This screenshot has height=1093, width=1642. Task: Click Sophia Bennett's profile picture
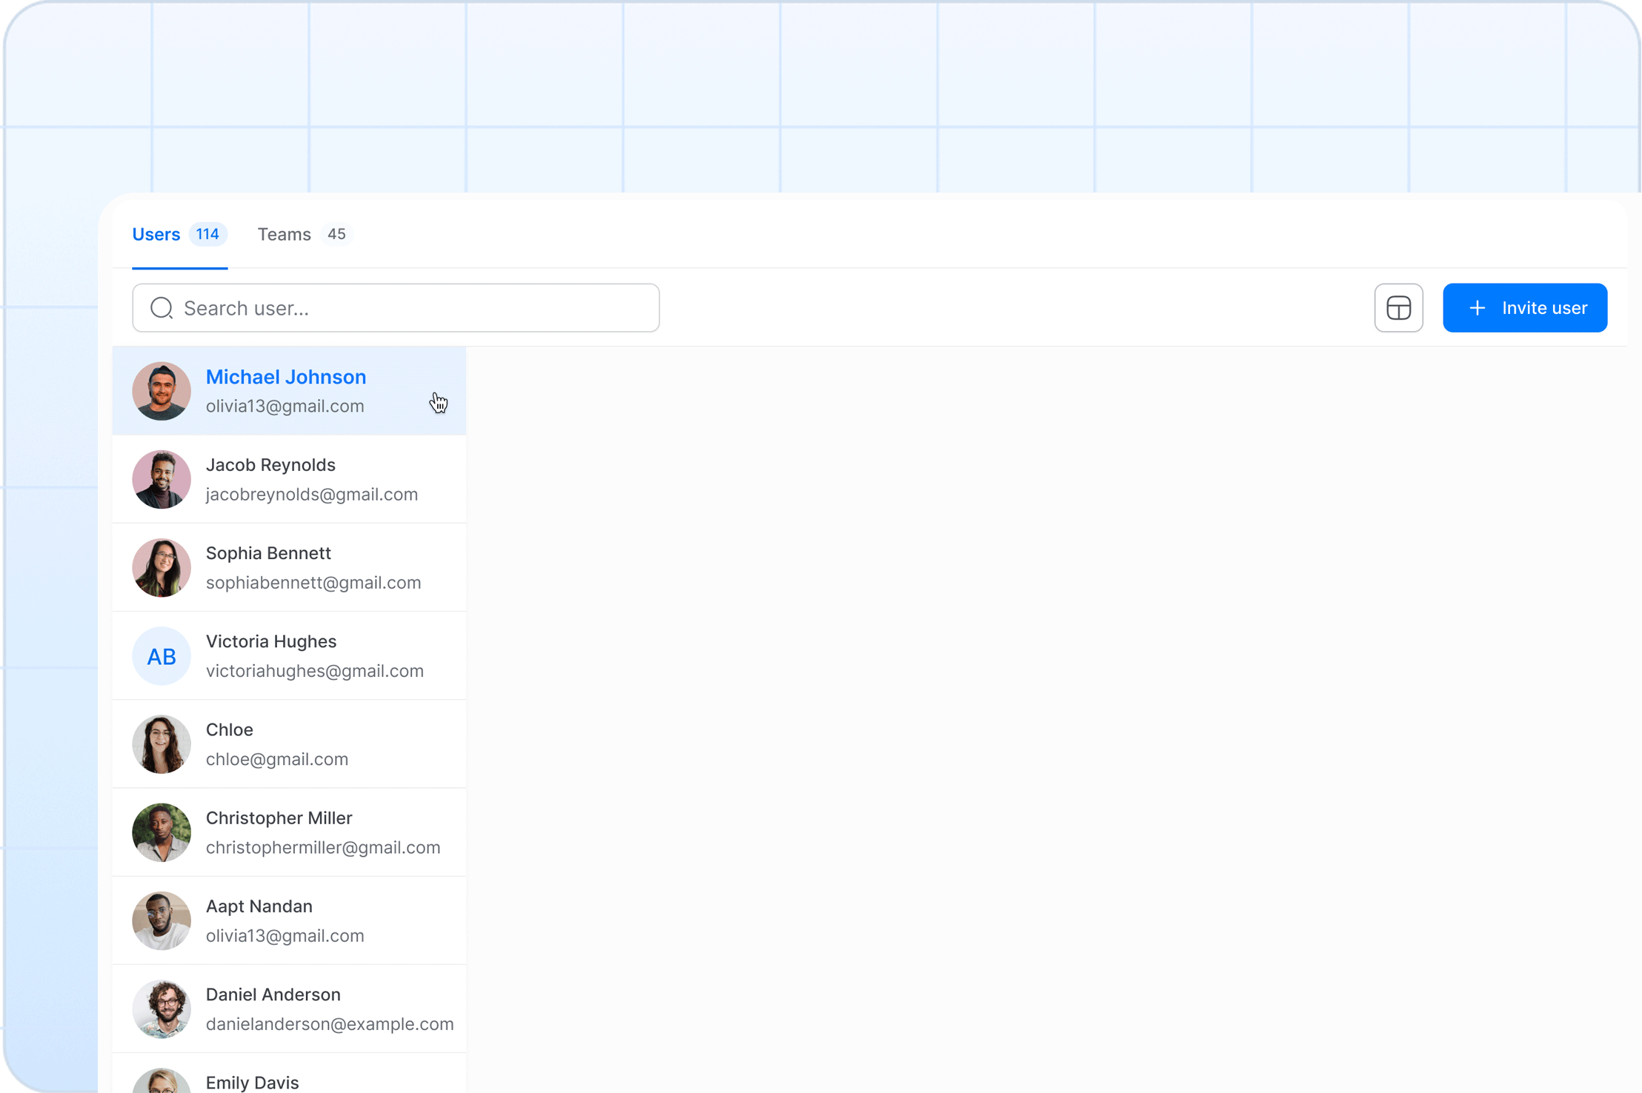162,567
